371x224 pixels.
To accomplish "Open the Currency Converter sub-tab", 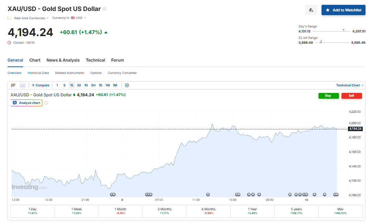I will pyautogui.click(x=122, y=73).
